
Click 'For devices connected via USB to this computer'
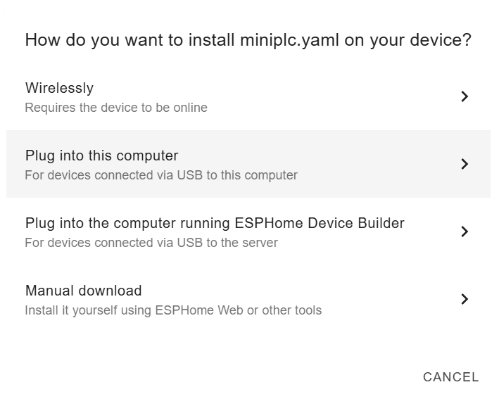[161, 175]
